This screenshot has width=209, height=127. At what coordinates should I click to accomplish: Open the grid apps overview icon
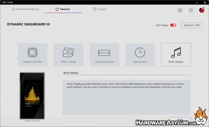click(180, 10)
